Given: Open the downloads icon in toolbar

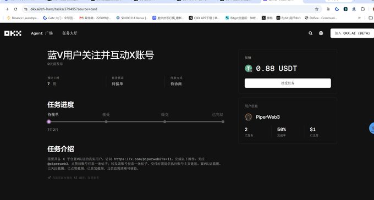Looking at the screenshot, I should pos(354,9).
